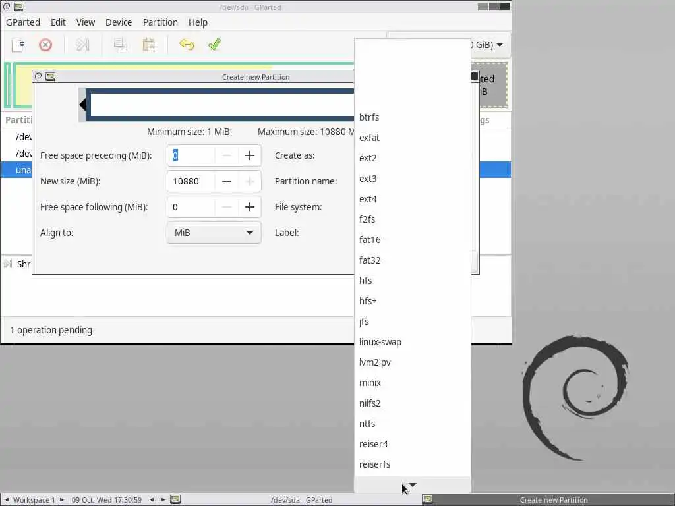Screen dimensions: 675x506
Task: Select jfs file system option
Action: point(413,322)
